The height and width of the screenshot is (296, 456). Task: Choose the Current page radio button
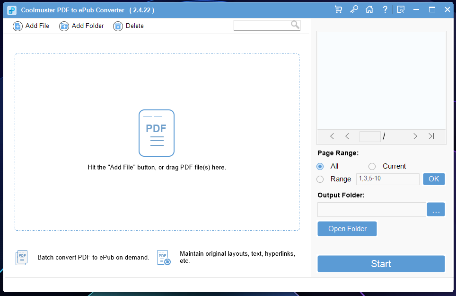coord(372,166)
